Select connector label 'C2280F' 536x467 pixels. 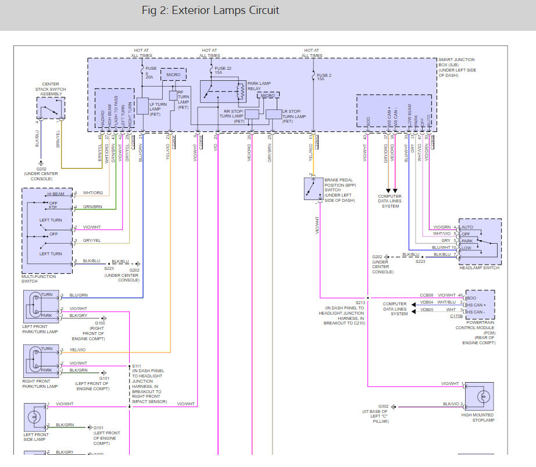[x=174, y=142]
